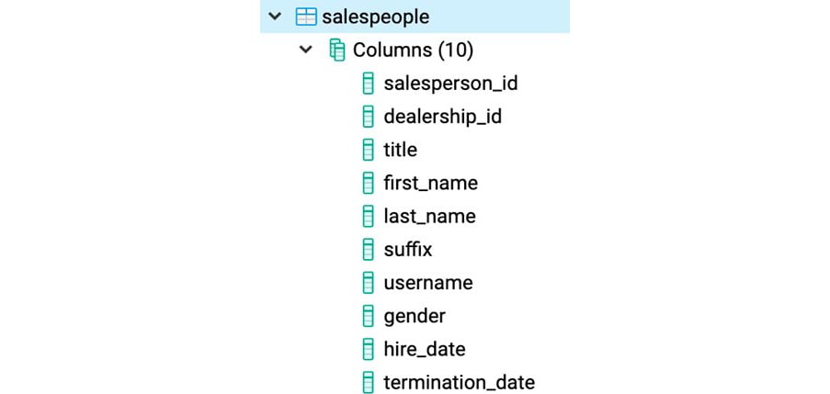Screen dimensions: 830x394
Task: Click the suffix column icon
Action: pos(368,249)
